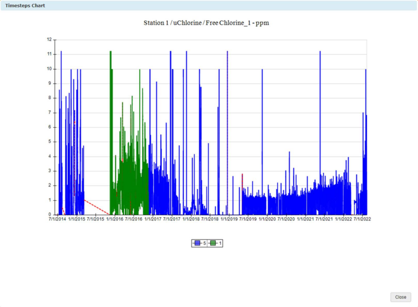Click the y-axis value 3
The width and height of the screenshot is (418, 307).
[x=50, y=171]
